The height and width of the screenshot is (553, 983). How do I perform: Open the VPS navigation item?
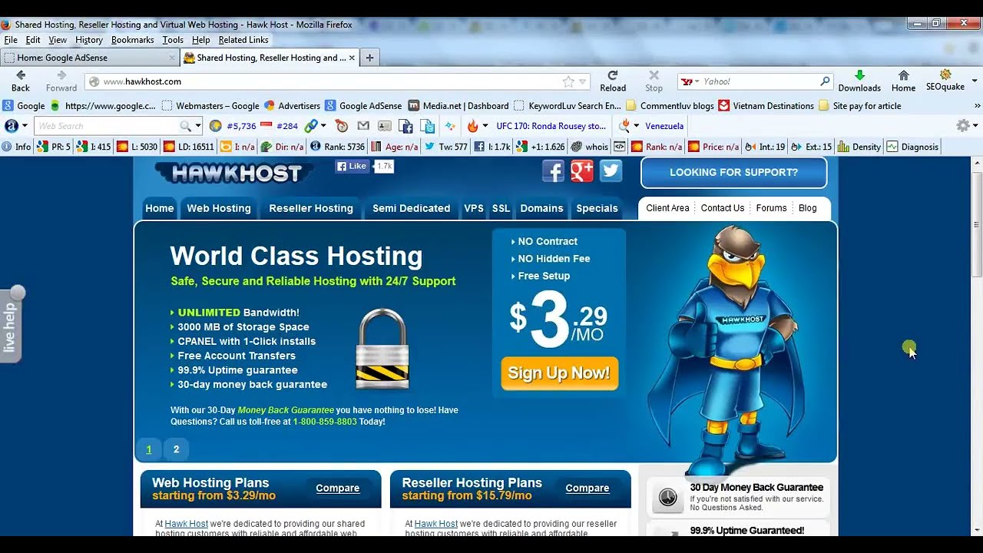(x=474, y=208)
